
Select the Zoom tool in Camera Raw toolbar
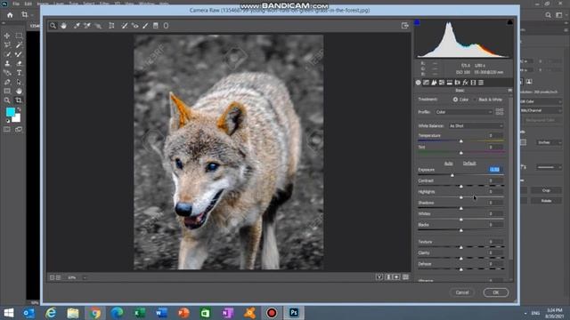(x=53, y=26)
